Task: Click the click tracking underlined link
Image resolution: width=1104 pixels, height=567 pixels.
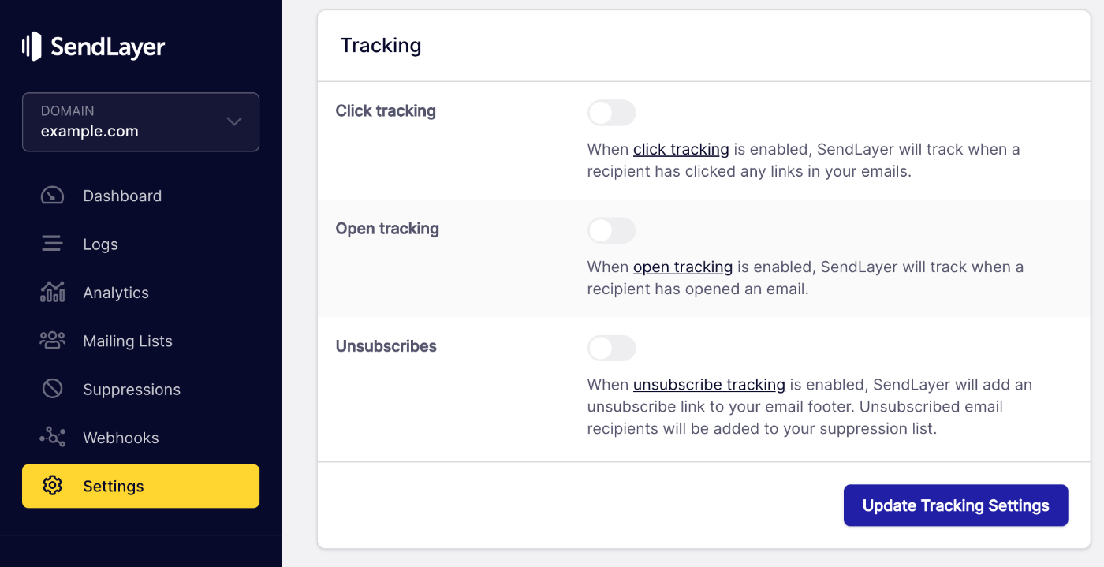Action: tap(681, 149)
